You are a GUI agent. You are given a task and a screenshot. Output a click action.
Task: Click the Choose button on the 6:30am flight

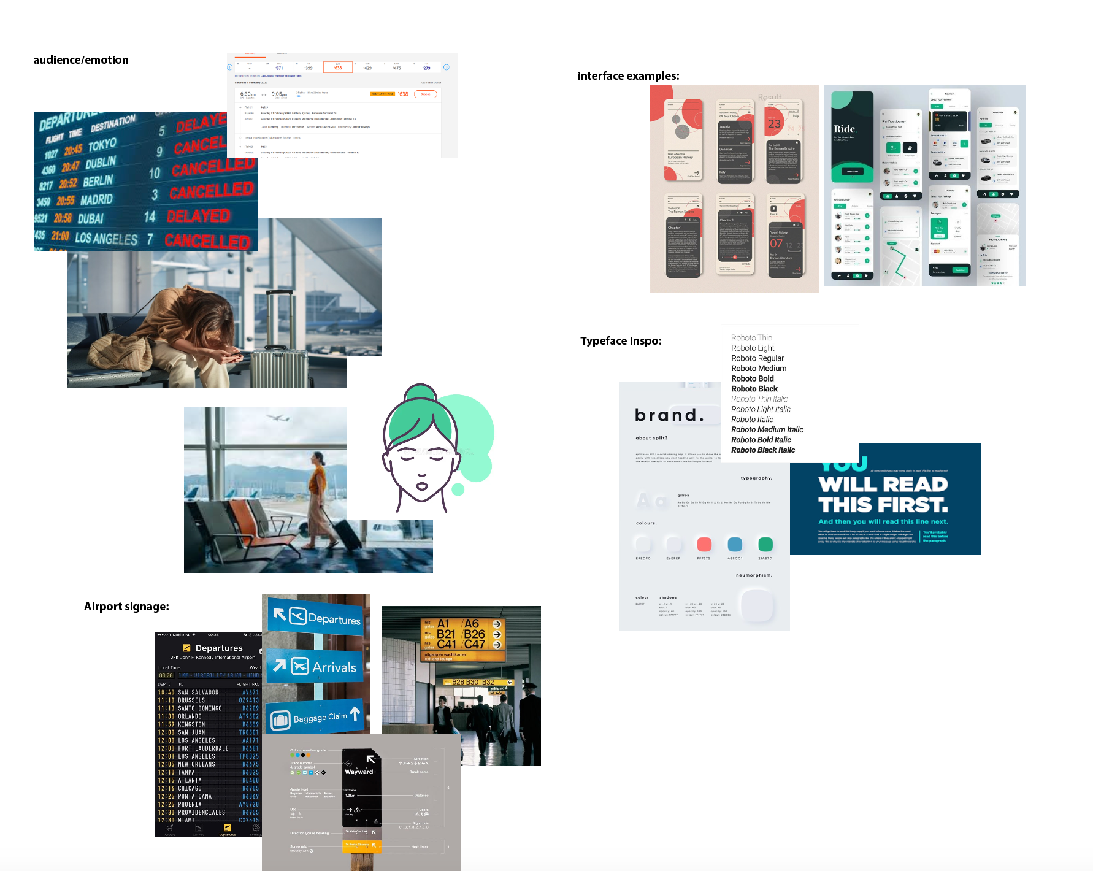(x=426, y=94)
